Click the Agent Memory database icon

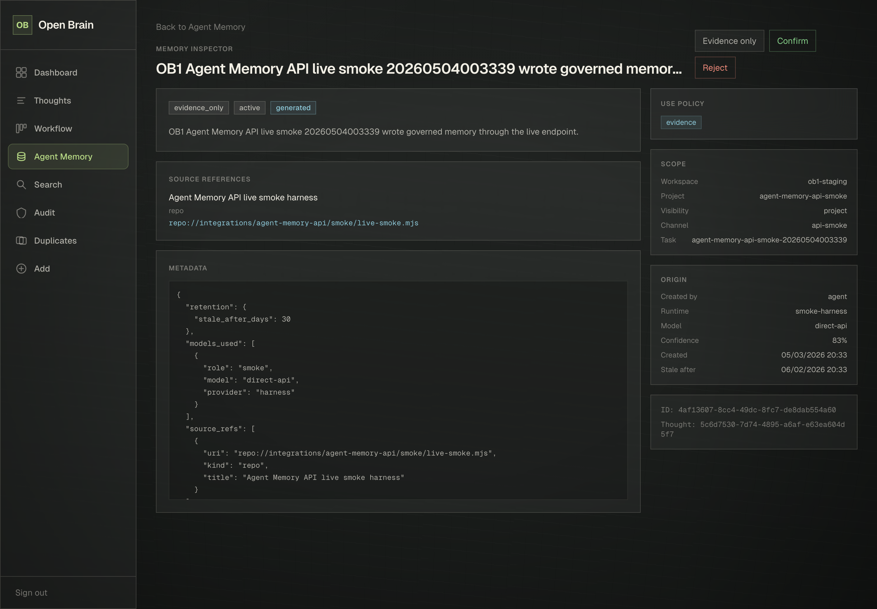pos(21,157)
